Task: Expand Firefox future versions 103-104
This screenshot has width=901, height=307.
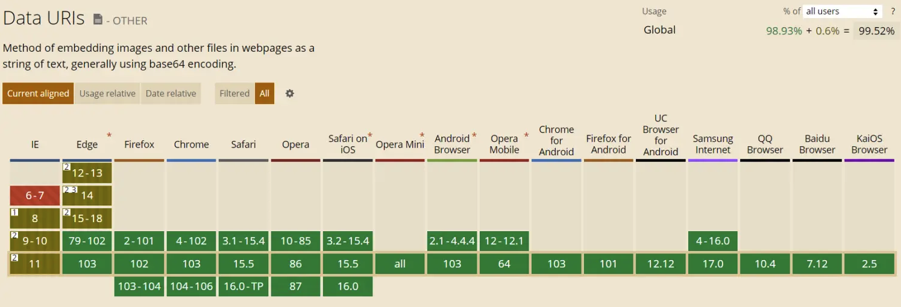Action: [x=139, y=287]
